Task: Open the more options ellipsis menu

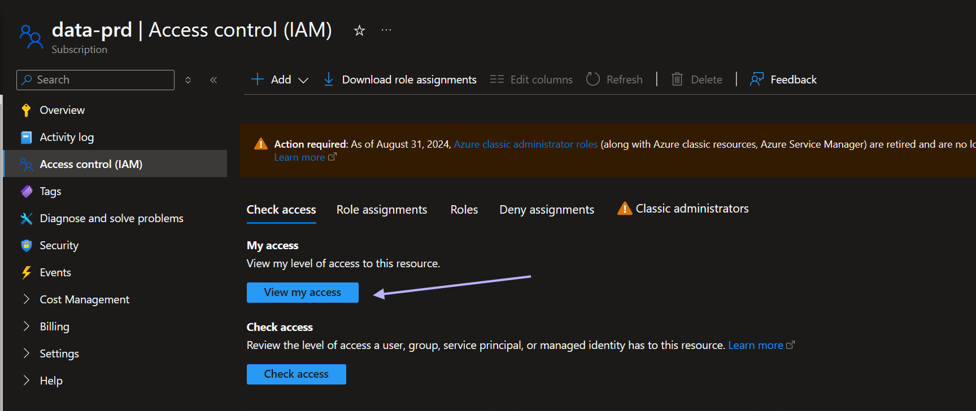Action: click(386, 30)
